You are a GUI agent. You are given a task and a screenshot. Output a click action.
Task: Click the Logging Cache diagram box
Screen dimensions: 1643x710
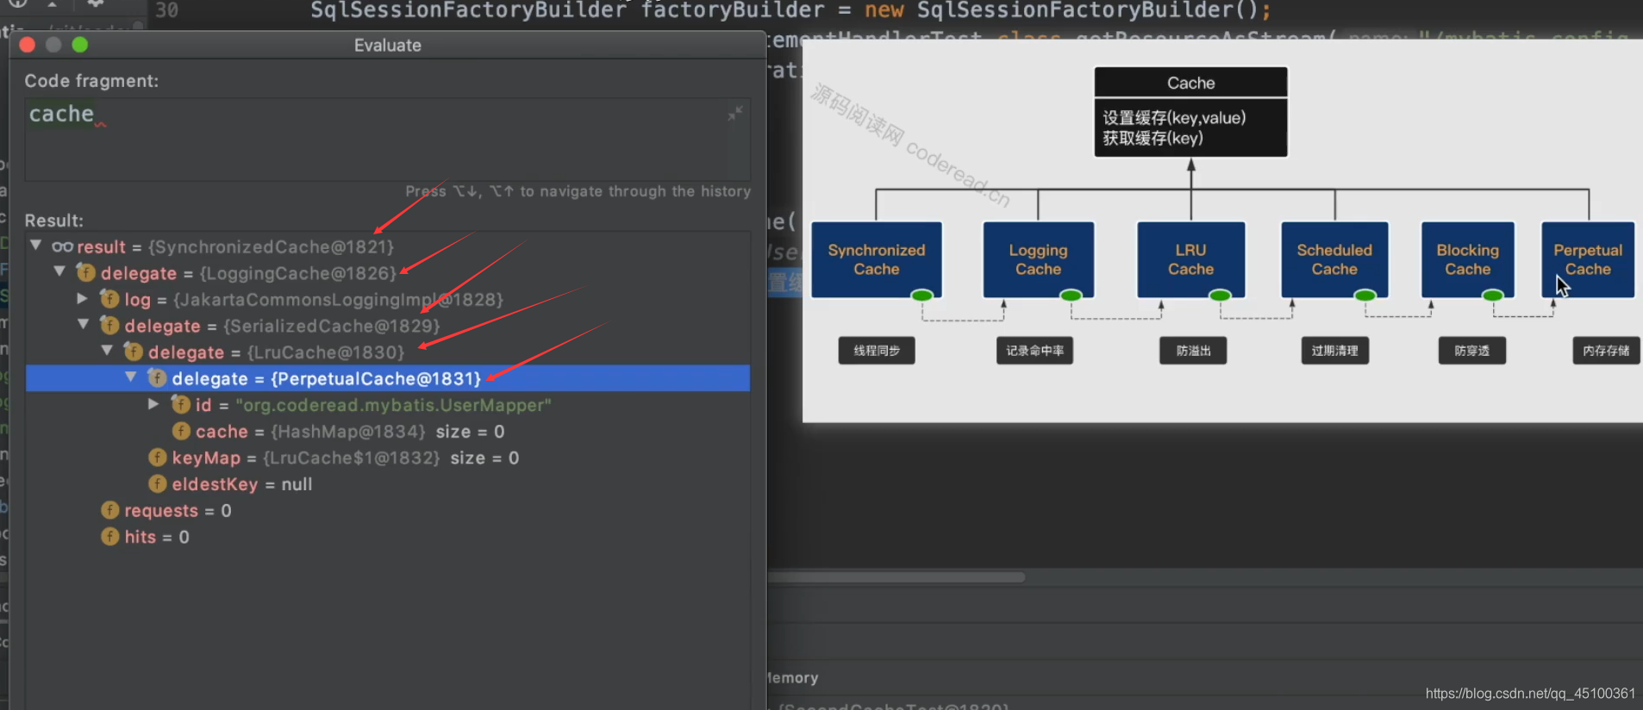pyautogui.click(x=1039, y=259)
